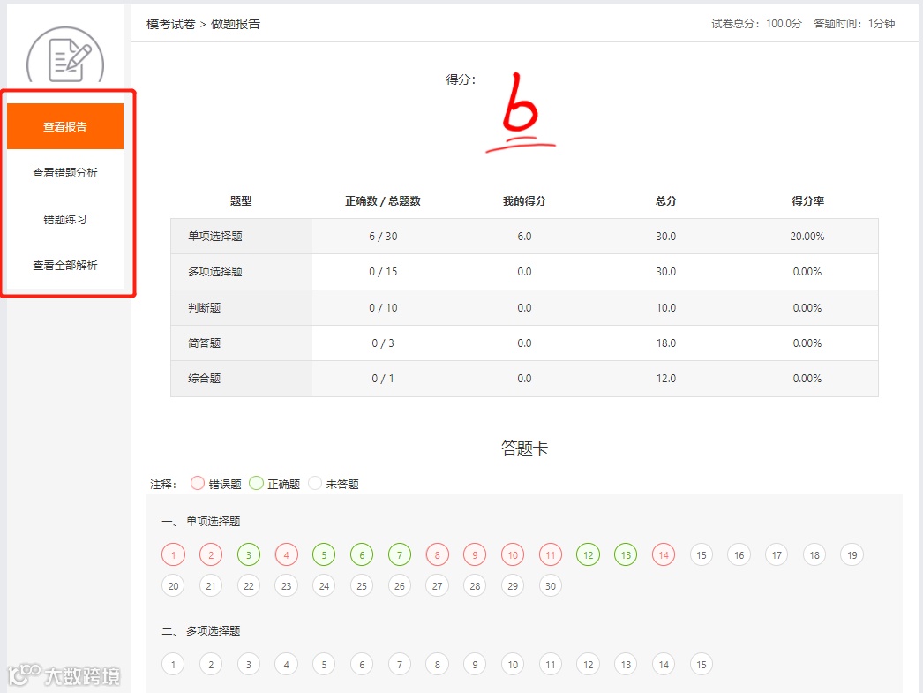Image resolution: width=923 pixels, height=693 pixels.
Task: Select the 综合题 table row label
Action: (204, 378)
